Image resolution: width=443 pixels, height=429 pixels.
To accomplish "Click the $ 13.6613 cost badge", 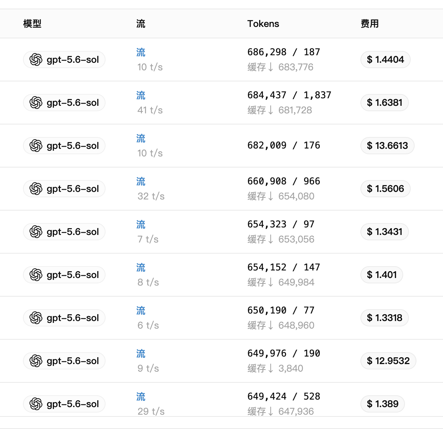I will click(x=387, y=146).
